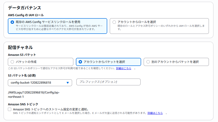Click the 'Amazon S3 バケット' label
This screenshot has height=122, width=218.
coord(22,55)
